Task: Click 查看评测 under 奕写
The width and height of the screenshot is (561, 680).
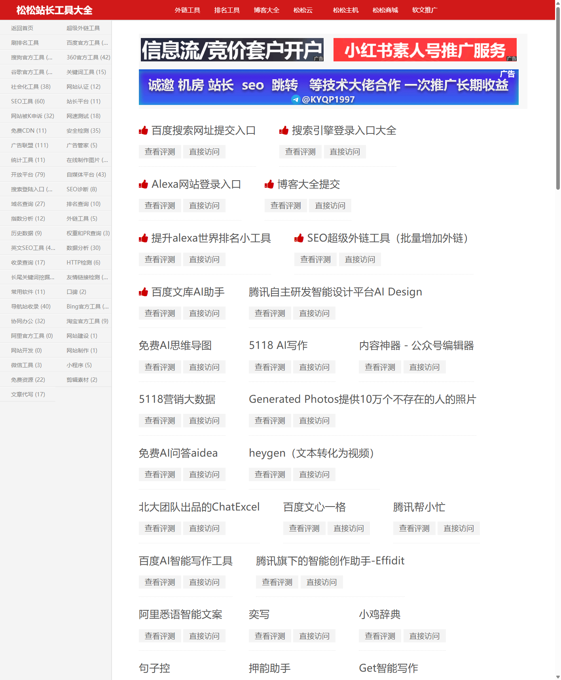Action: point(270,636)
